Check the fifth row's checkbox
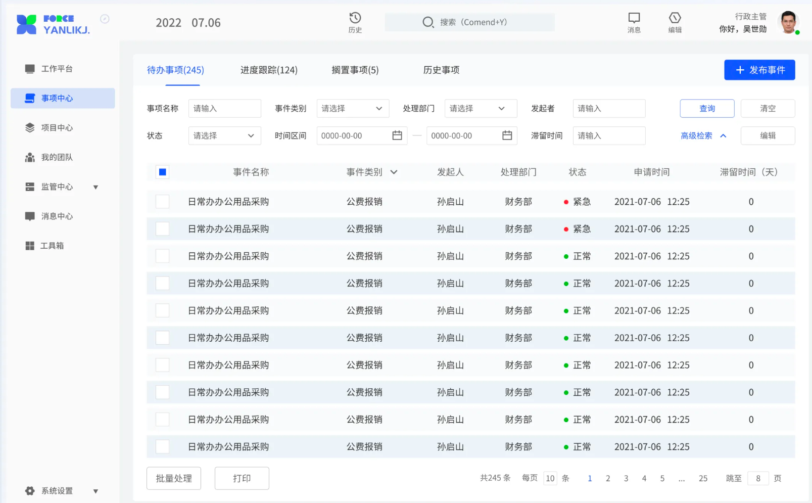The height and width of the screenshot is (503, 812). tap(163, 311)
